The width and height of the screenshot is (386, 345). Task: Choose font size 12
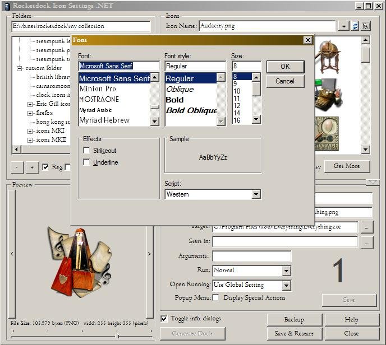242,106
